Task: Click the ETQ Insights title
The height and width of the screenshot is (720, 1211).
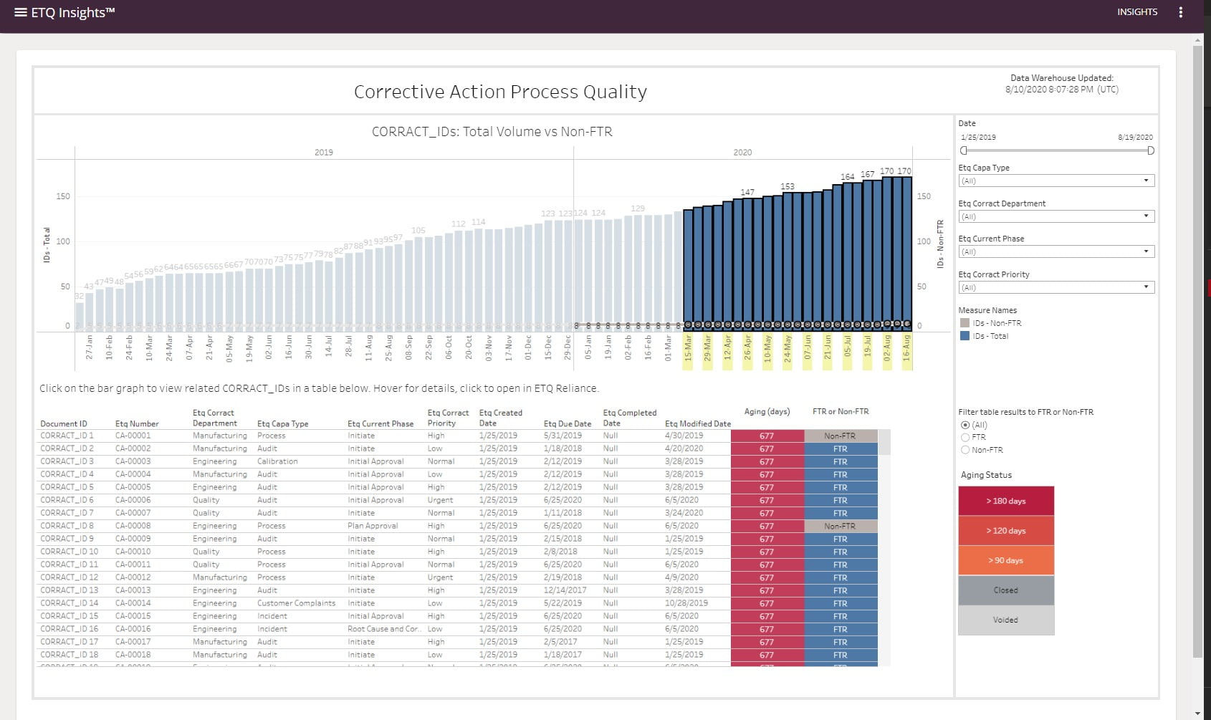Action: (x=73, y=12)
